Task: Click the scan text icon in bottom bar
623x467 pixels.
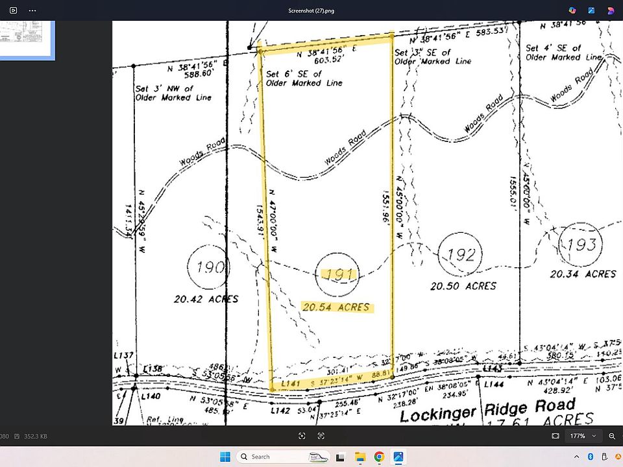Action: click(321, 436)
